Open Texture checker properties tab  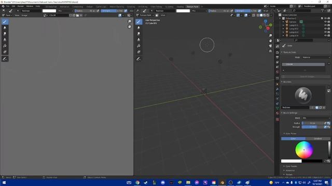point(278,119)
